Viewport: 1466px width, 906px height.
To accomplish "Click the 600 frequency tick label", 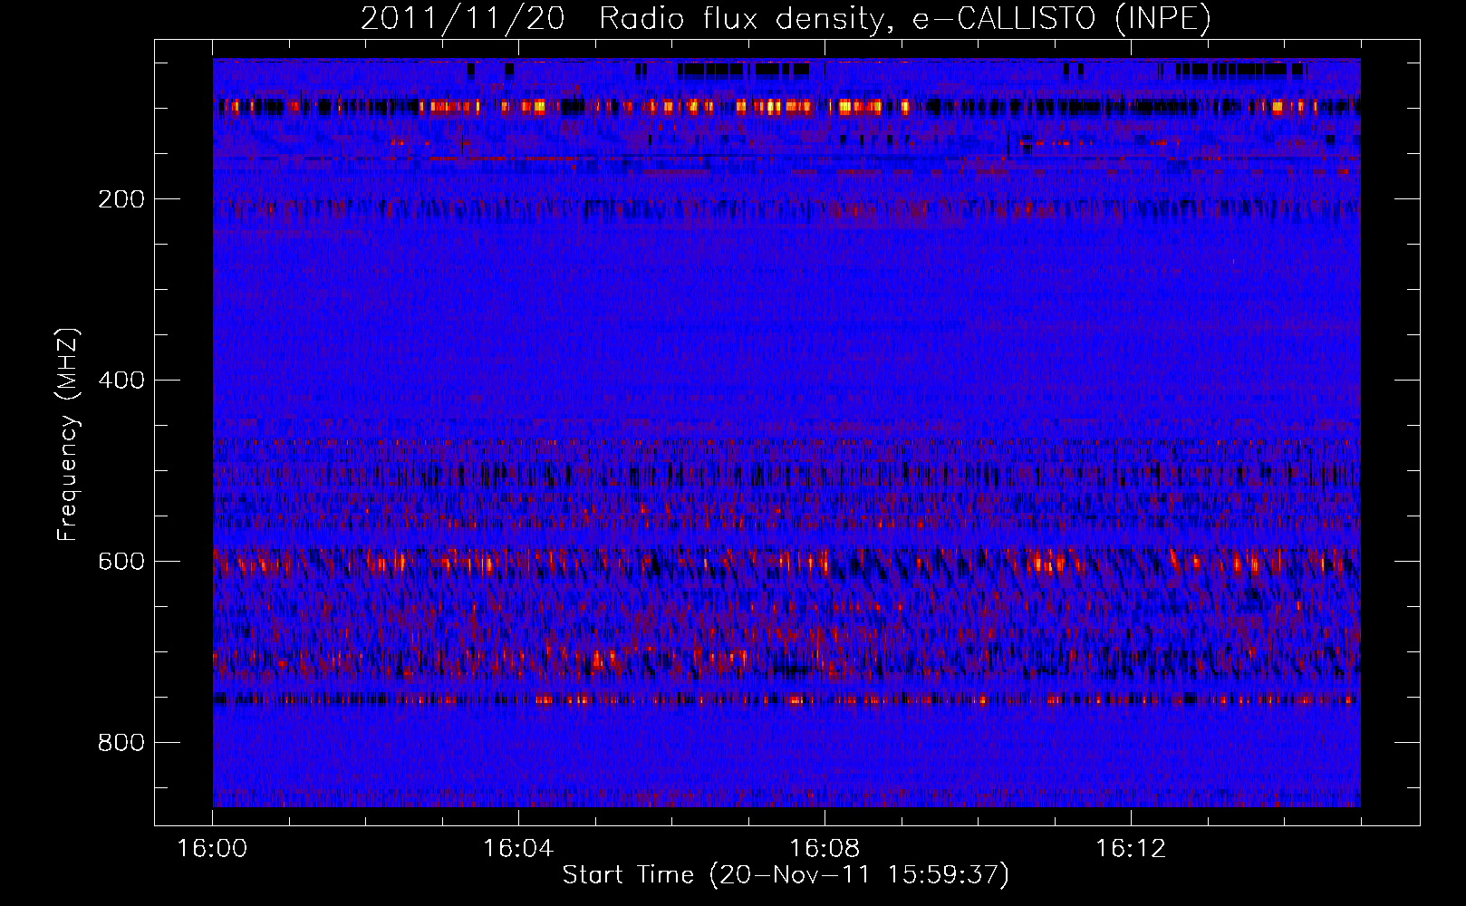I will pos(121,562).
